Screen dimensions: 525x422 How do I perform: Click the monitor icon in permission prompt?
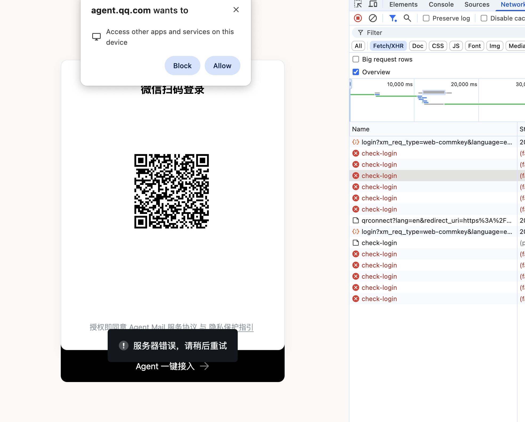click(96, 37)
